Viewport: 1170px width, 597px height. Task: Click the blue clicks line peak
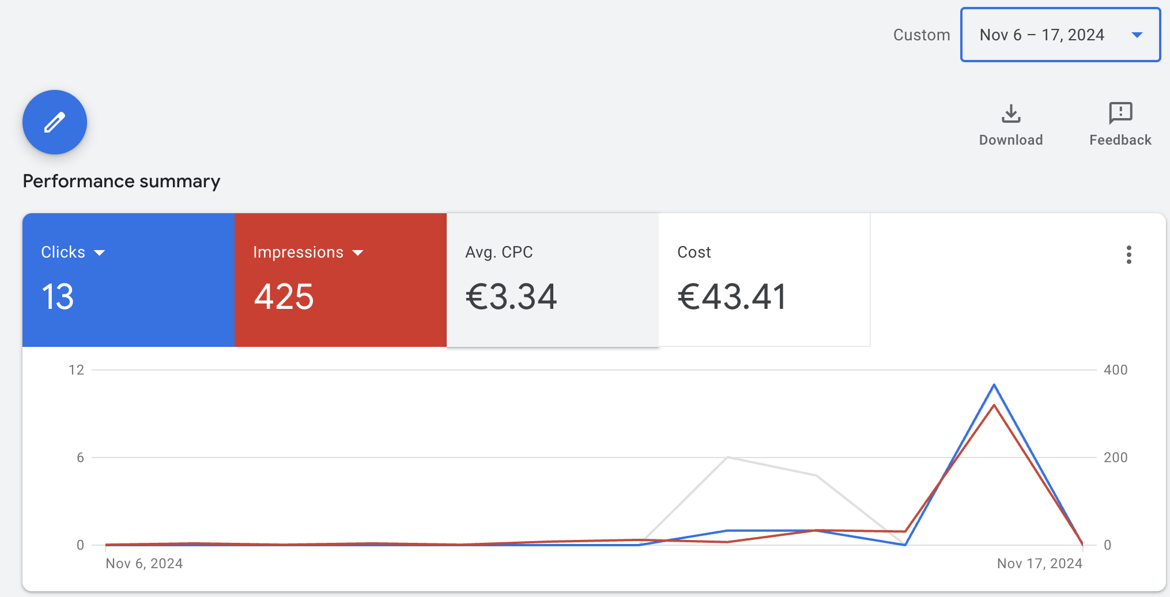[x=994, y=385]
